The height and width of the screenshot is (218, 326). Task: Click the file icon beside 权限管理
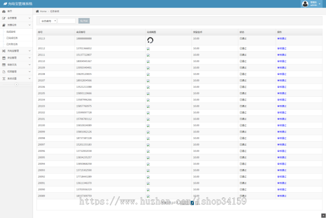4,72
